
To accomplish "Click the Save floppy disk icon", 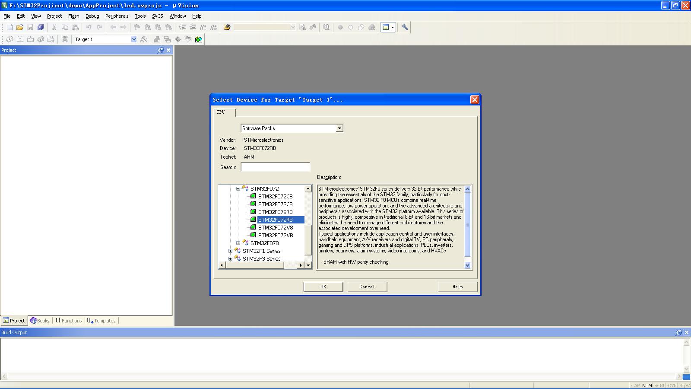I will pos(30,27).
